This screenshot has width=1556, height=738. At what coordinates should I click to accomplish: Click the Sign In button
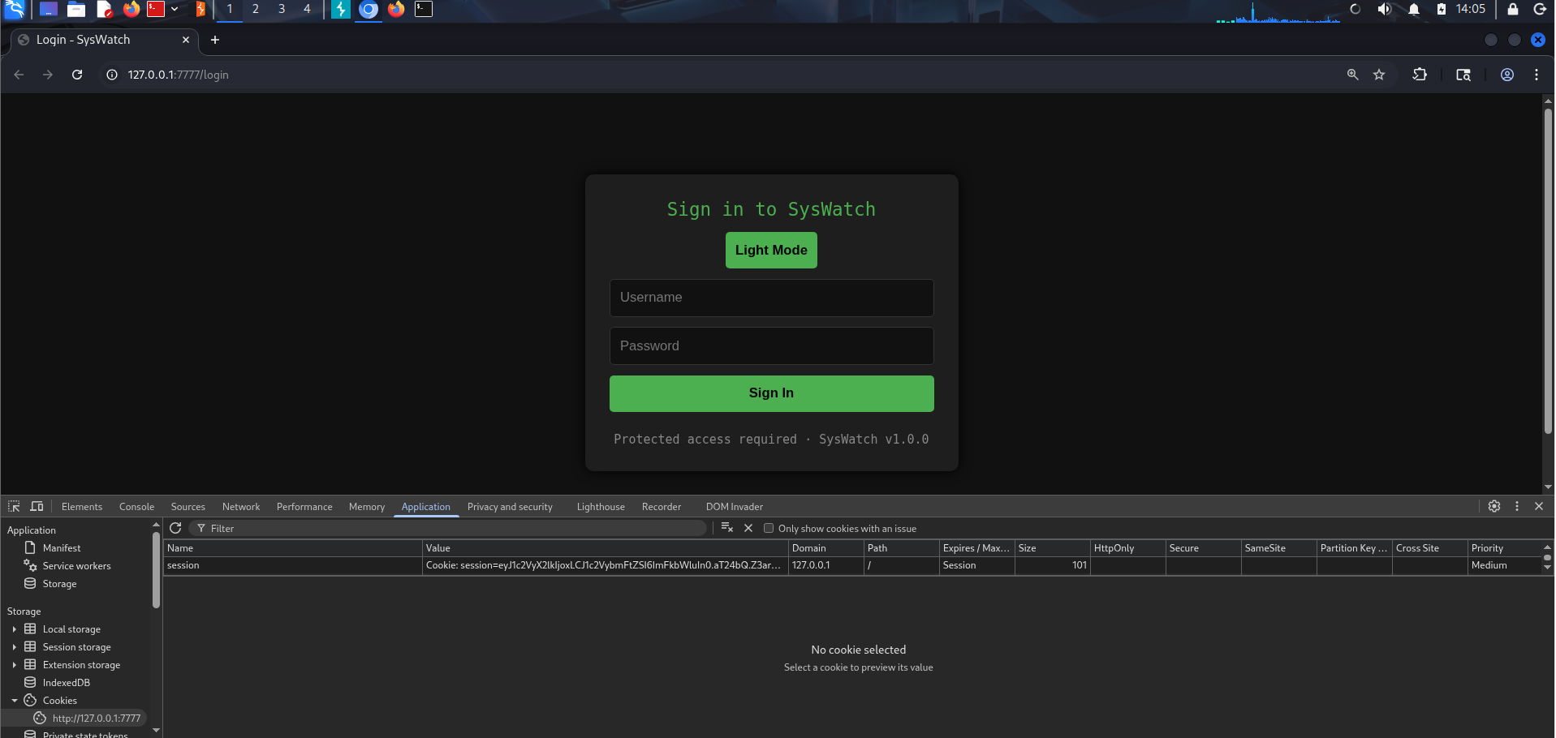pos(771,393)
